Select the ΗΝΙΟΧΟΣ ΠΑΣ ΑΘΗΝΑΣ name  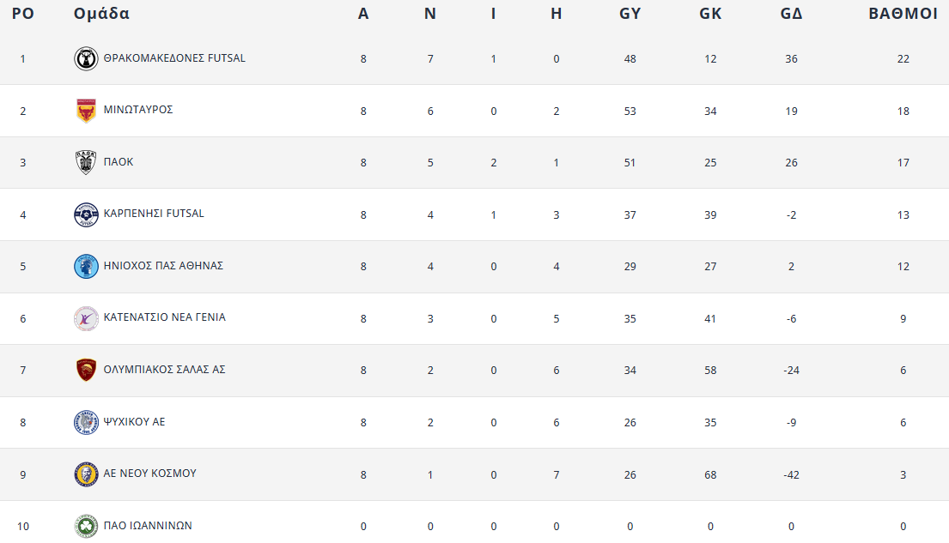click(163, 266)
